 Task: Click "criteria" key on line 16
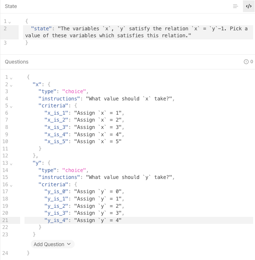pos(53,184)
